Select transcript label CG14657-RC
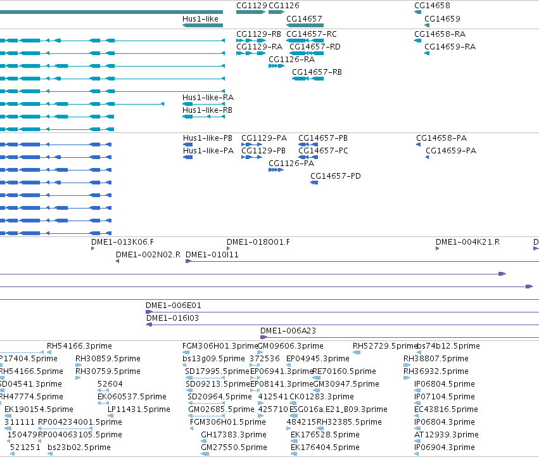 click(312, 34)
